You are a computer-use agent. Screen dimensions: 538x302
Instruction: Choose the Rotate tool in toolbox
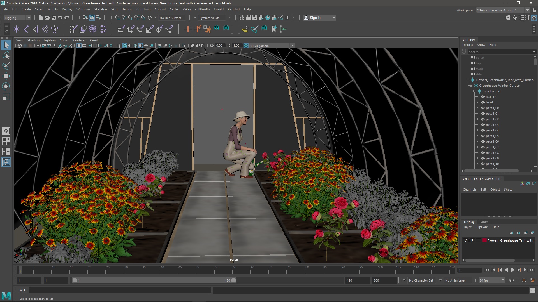click(x=6, y=86)
